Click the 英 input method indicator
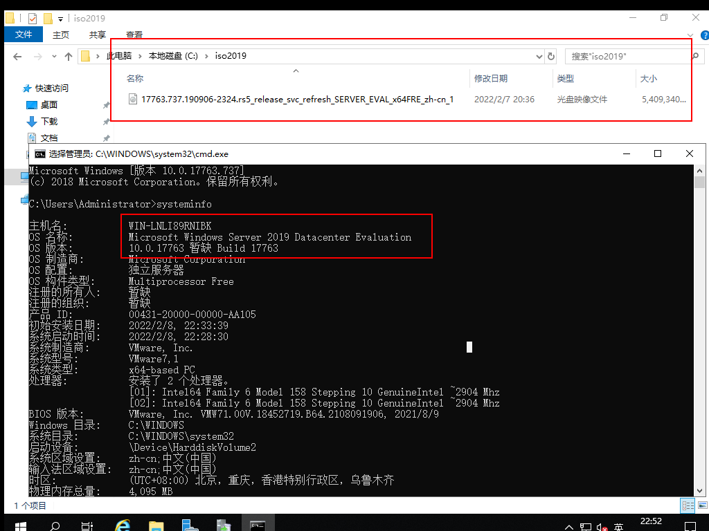 click(x=618, y=526)
